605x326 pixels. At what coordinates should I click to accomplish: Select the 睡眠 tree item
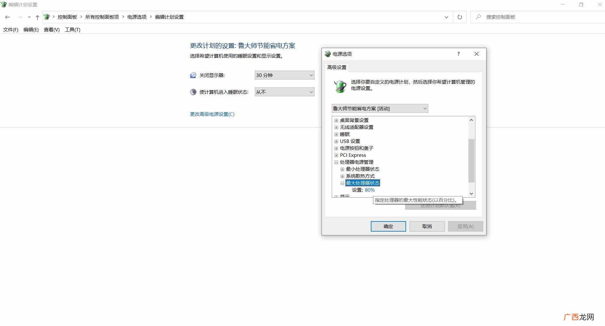click(345, 134)
